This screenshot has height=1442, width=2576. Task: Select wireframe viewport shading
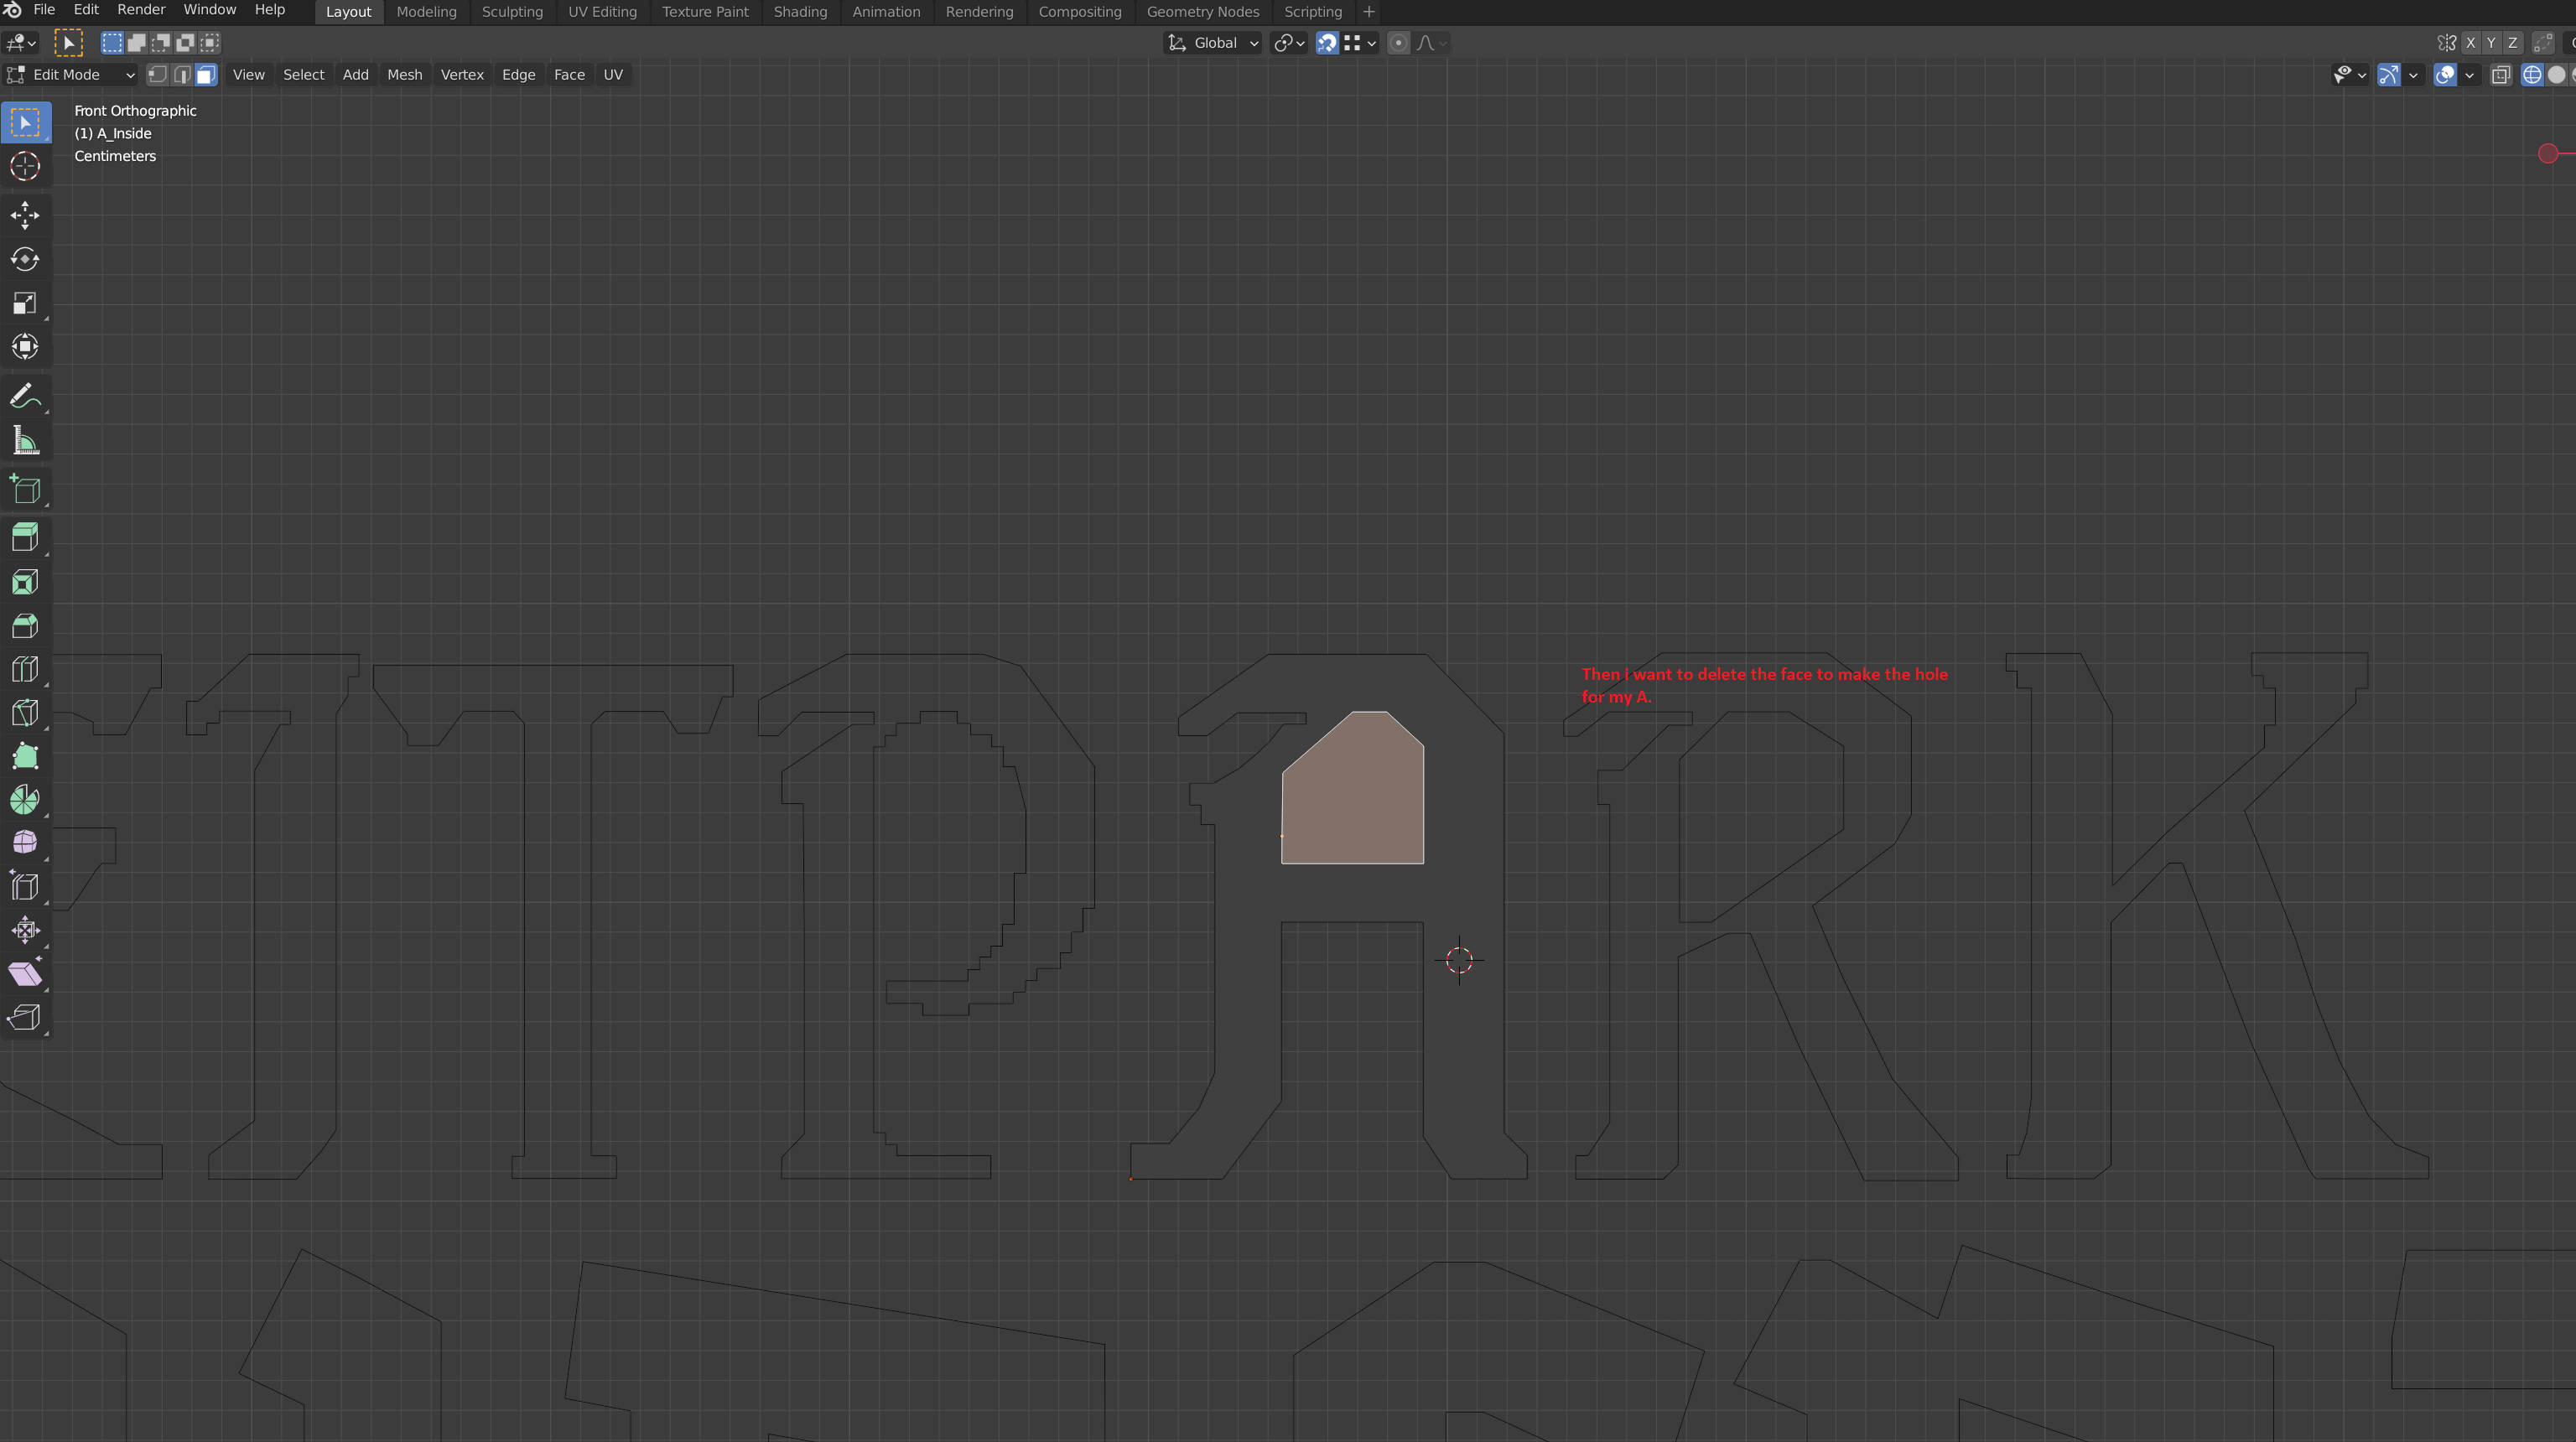point(2531,75)
